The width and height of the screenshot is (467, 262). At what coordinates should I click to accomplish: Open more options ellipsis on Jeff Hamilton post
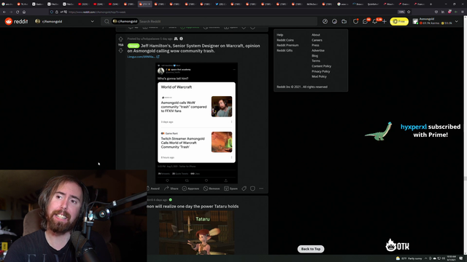[261, 188]
